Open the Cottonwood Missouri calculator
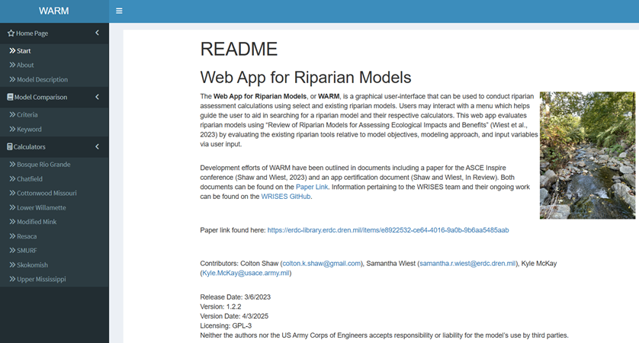The width and height of the screenshot is (639, 343). click(54, 193)
